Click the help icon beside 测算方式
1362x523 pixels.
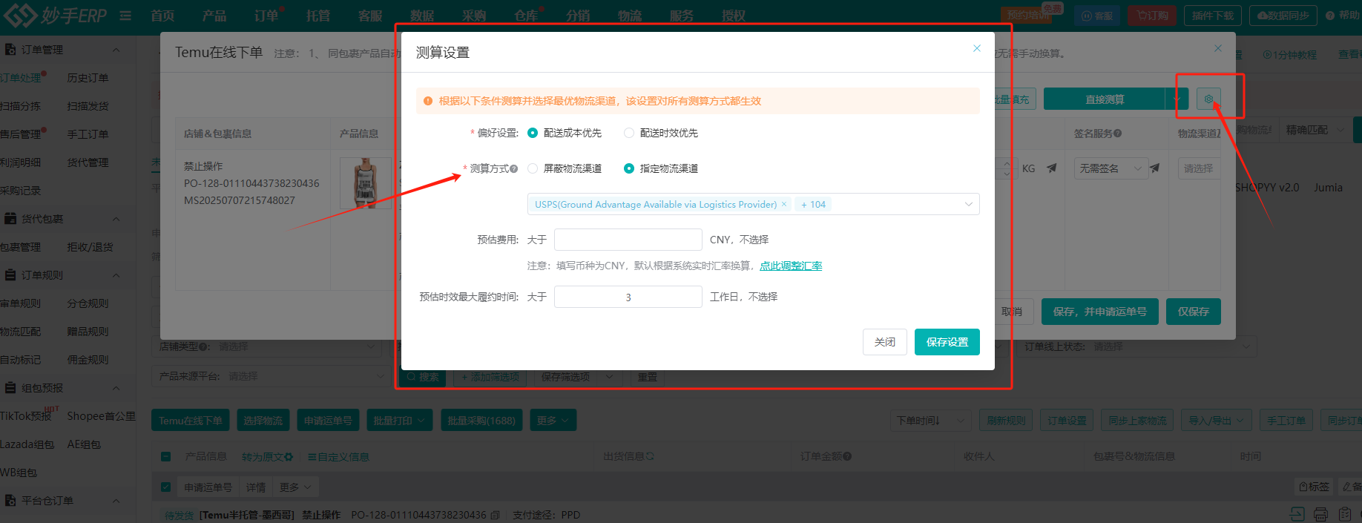click(x=513, y=169)
